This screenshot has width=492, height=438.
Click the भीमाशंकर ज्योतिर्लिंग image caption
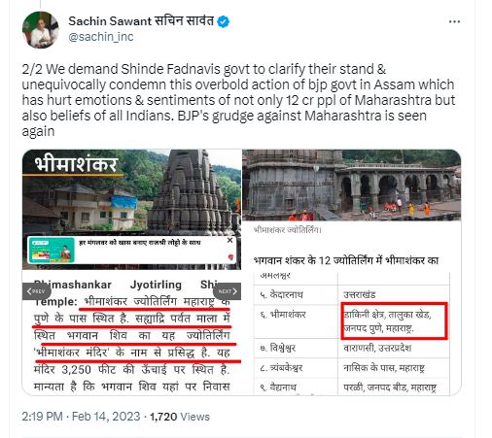[x=288, y=230]
